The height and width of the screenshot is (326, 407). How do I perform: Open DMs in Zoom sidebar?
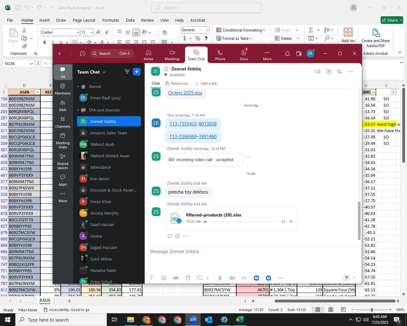coord(63,106)
